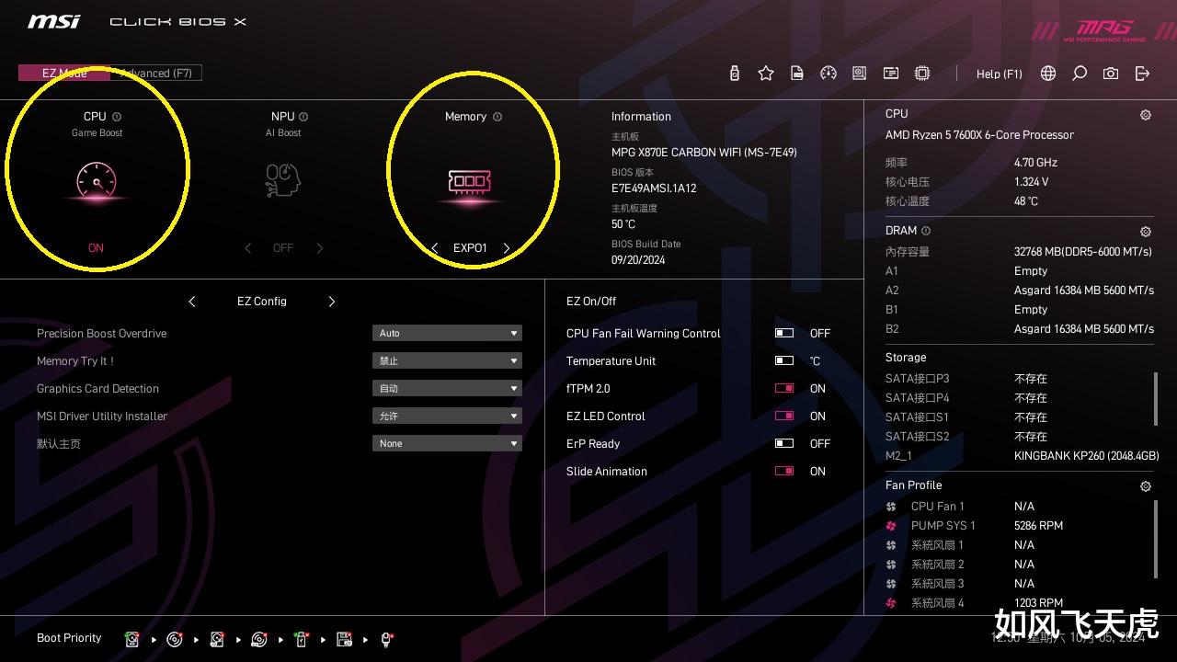Click the EZ On/Off heading
The width and height of the screenshot is (1177, 662).
[591, 302]
